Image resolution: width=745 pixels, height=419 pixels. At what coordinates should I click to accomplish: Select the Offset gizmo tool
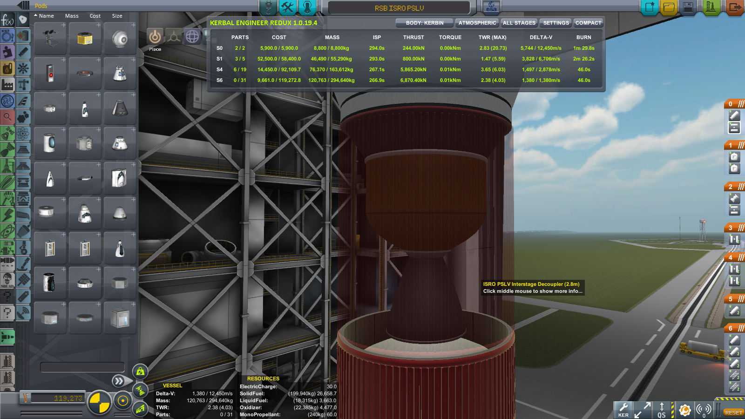pos(174,36)
